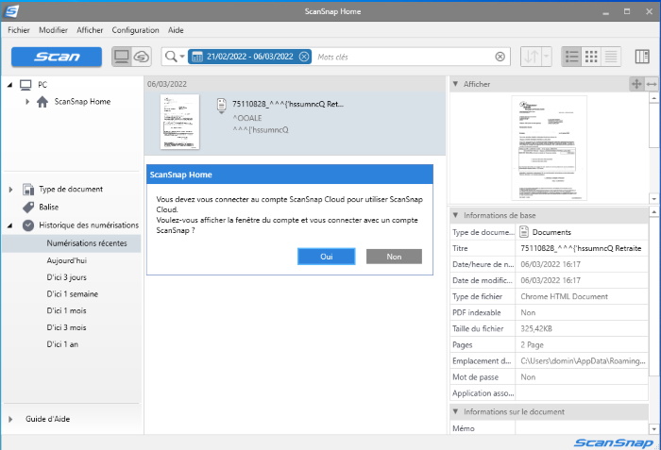Click the calendar icon in the date filter

(196, 57)
